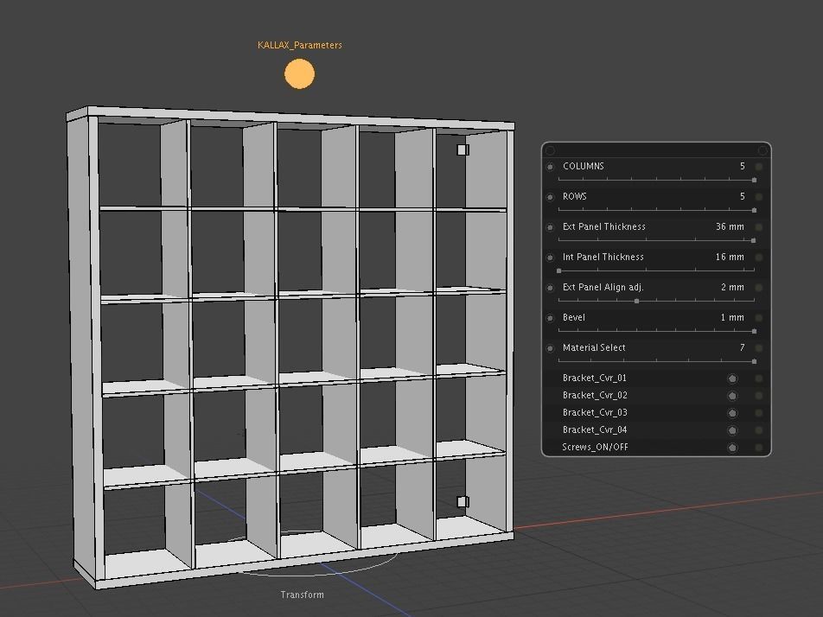Click the right-side icon beside Material Select
The image size is (823, 617).
pyautogui.click(x=760, y=346)
